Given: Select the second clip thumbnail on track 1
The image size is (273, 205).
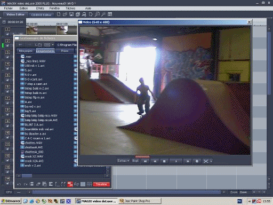Looking at the screenshot, I should click(62, 30).
